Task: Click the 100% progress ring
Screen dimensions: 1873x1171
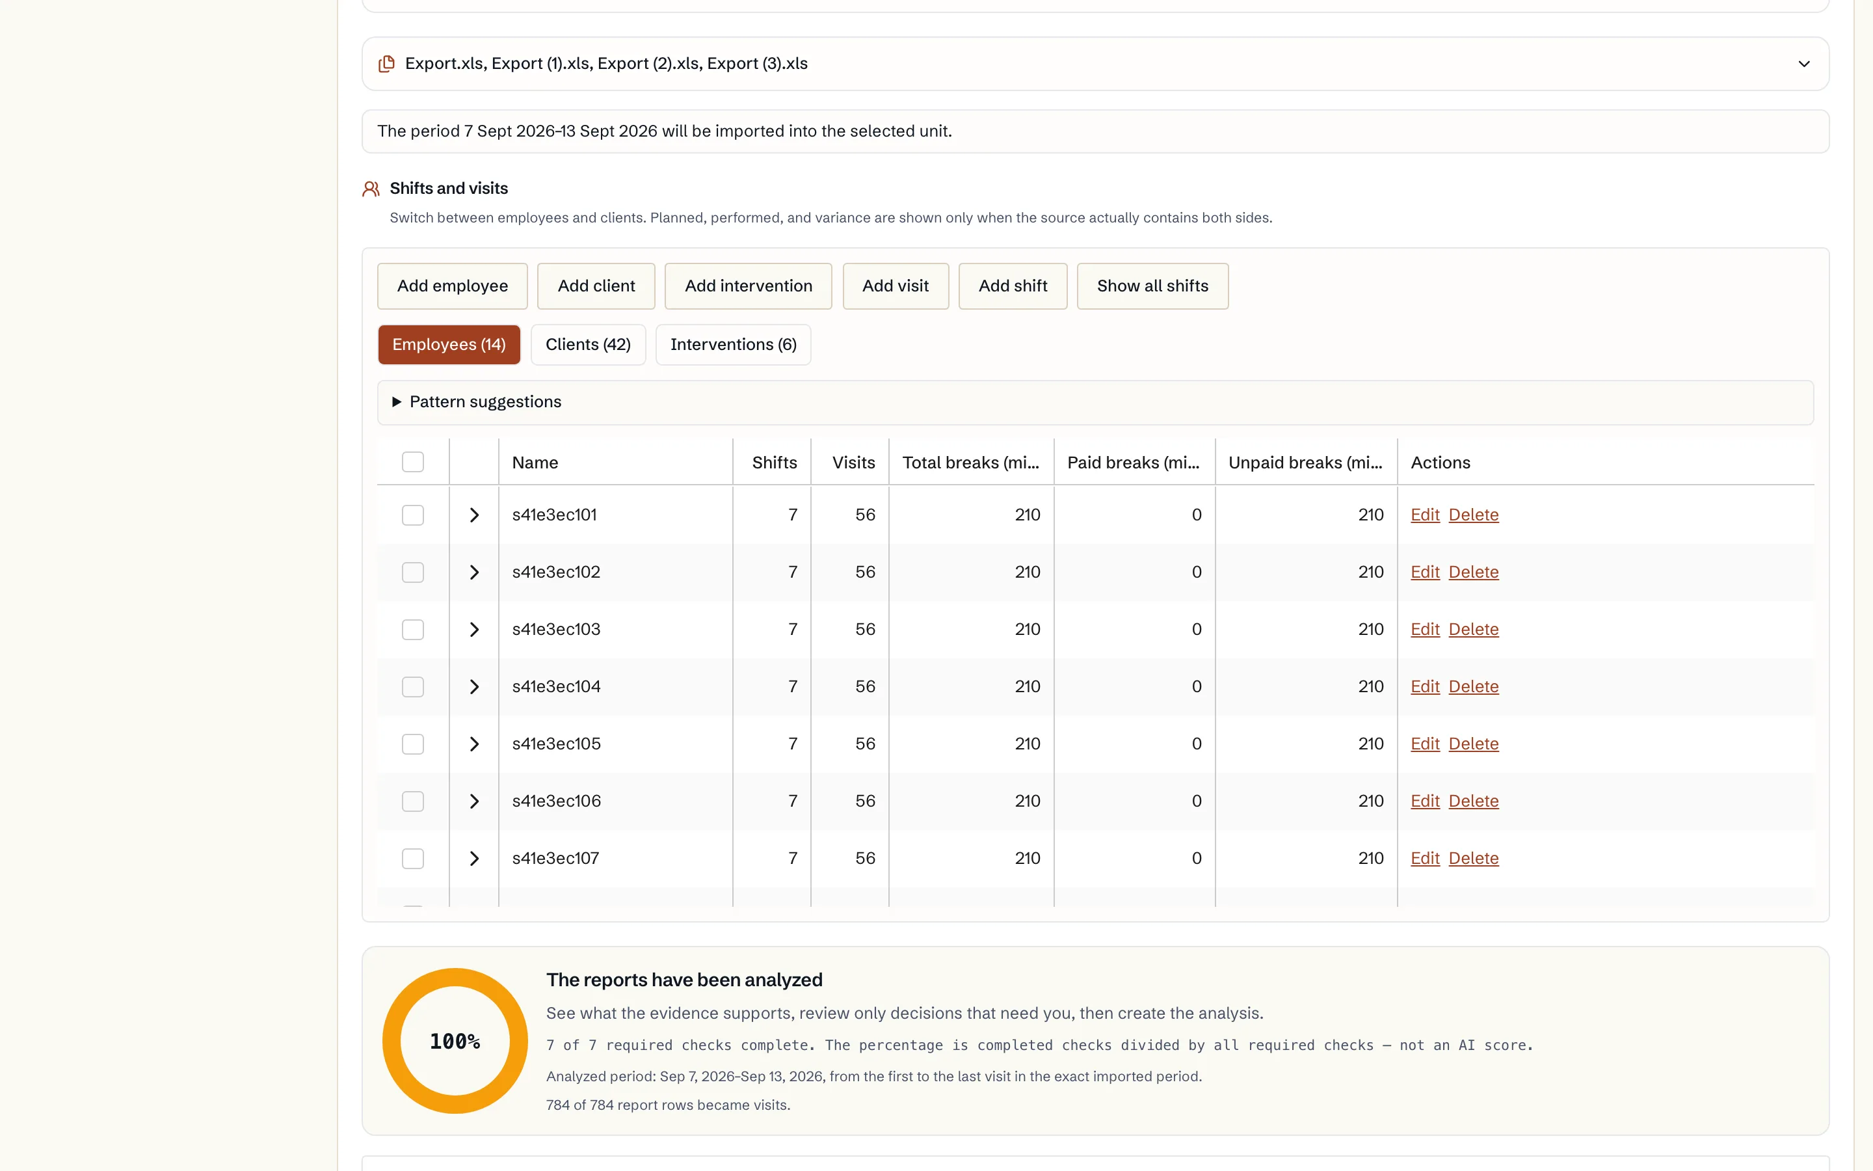Action: click(x=455, y=1041)
